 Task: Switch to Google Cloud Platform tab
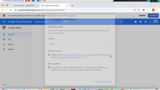click(54, 5)
